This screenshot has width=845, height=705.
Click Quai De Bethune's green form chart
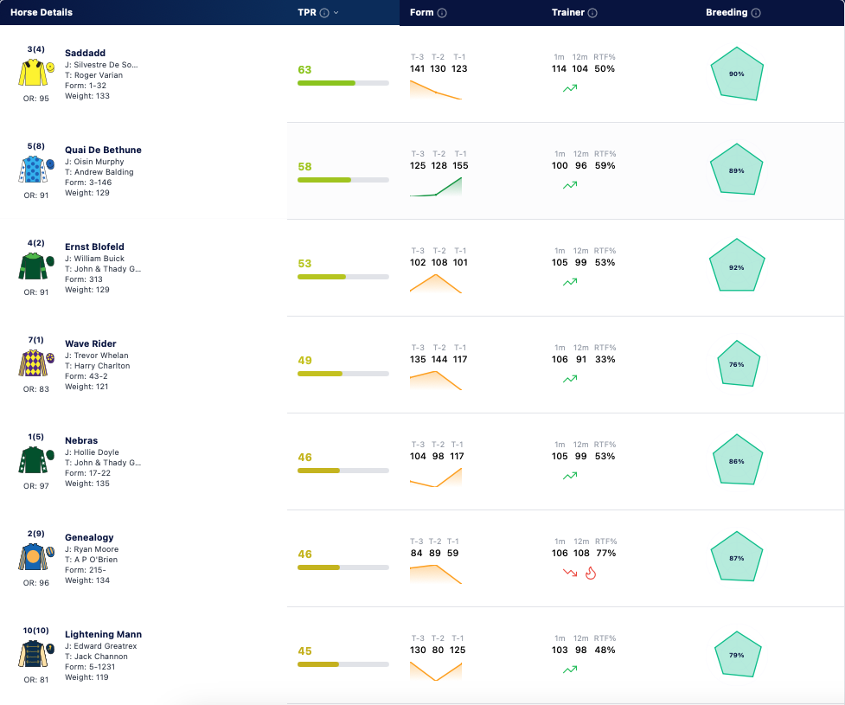pos(436,187)
